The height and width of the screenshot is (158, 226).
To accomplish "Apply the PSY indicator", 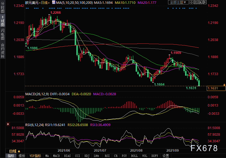I will pos(124,156).
